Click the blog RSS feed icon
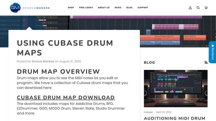216x121 pixels. (x=206, y=63)
